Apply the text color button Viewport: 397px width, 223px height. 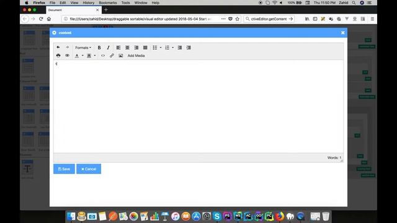(77, 56)
